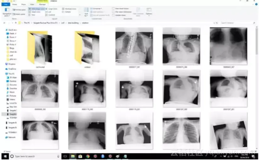Select the tilted chest X-ray thumbnail
The image size is (259, 160).
[229, 131]
